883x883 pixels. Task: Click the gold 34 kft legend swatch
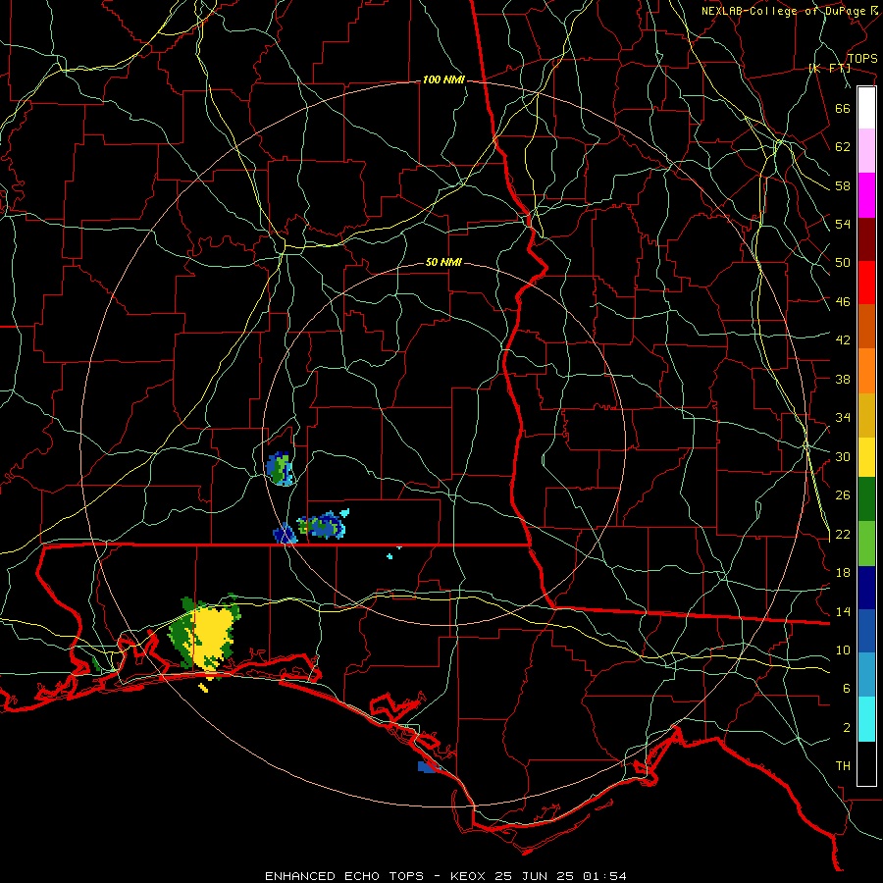coord(866,415)
